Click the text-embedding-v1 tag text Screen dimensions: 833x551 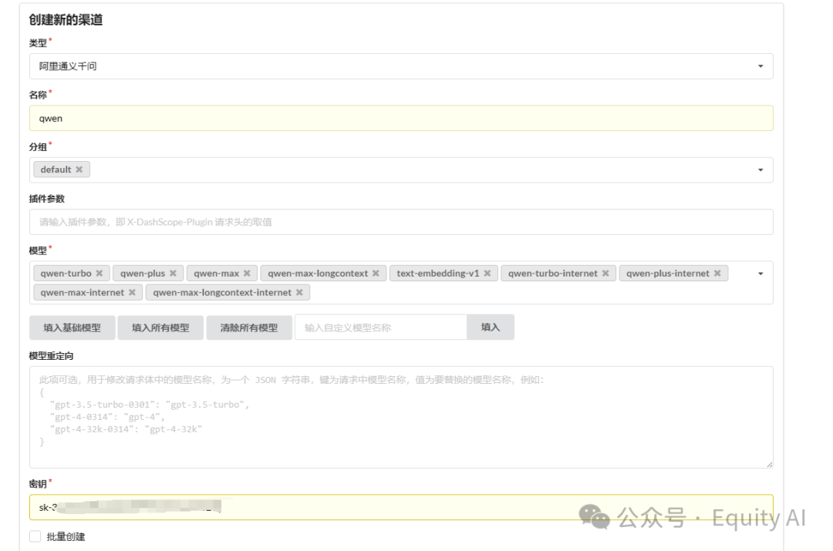click(x=438, y=274)
